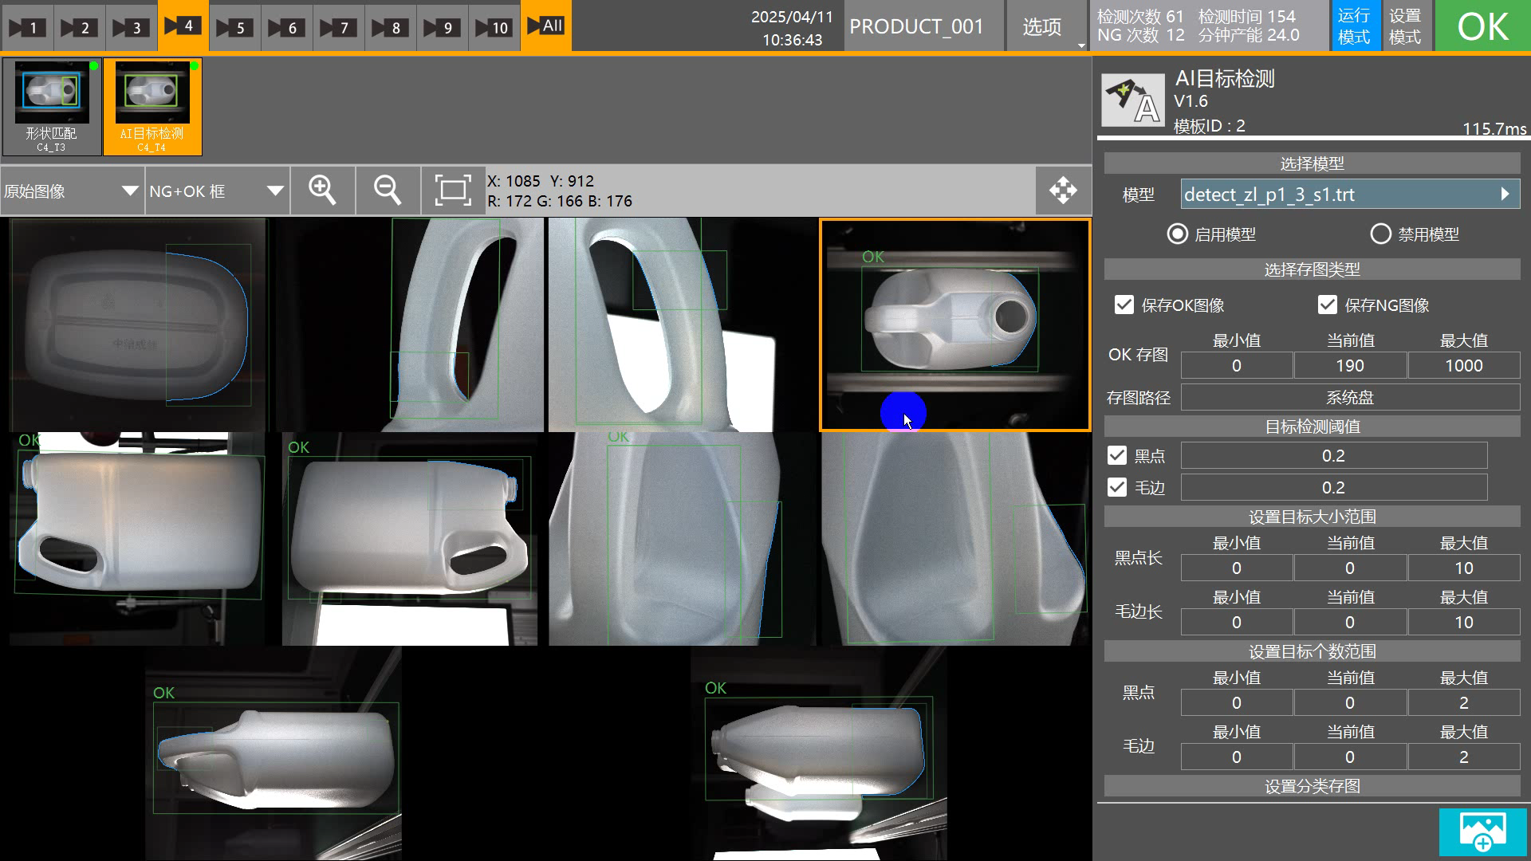Switch to 设置模式 tab
The height and width of the screenshot is (861, 1531).
click(x=1405, y=26)
